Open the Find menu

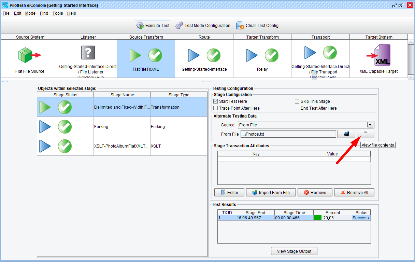click(x=44, y=13)
